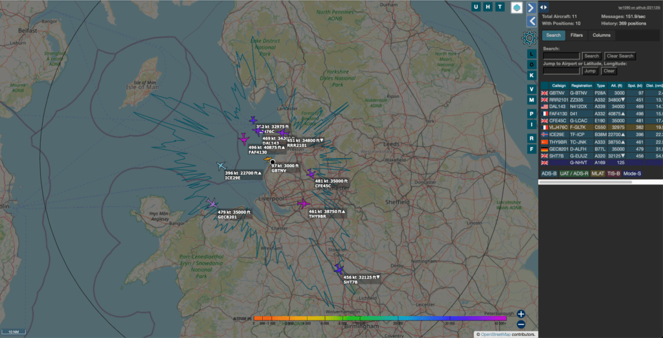The image size is (663, 338).
Task: Toggle the T map button
Action: tap(500, 6)
